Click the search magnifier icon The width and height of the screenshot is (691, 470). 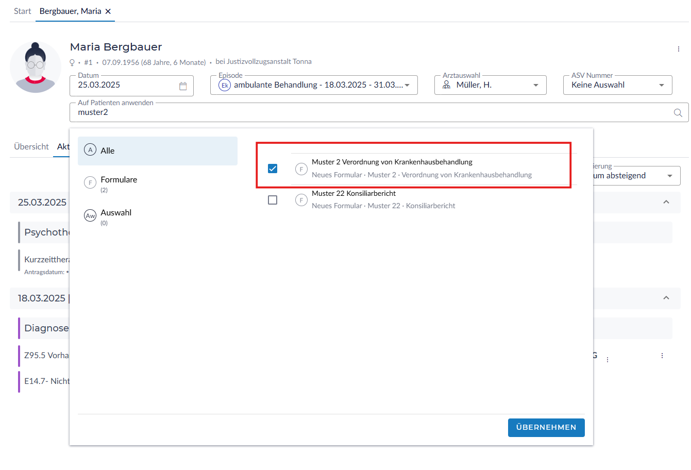678,113
